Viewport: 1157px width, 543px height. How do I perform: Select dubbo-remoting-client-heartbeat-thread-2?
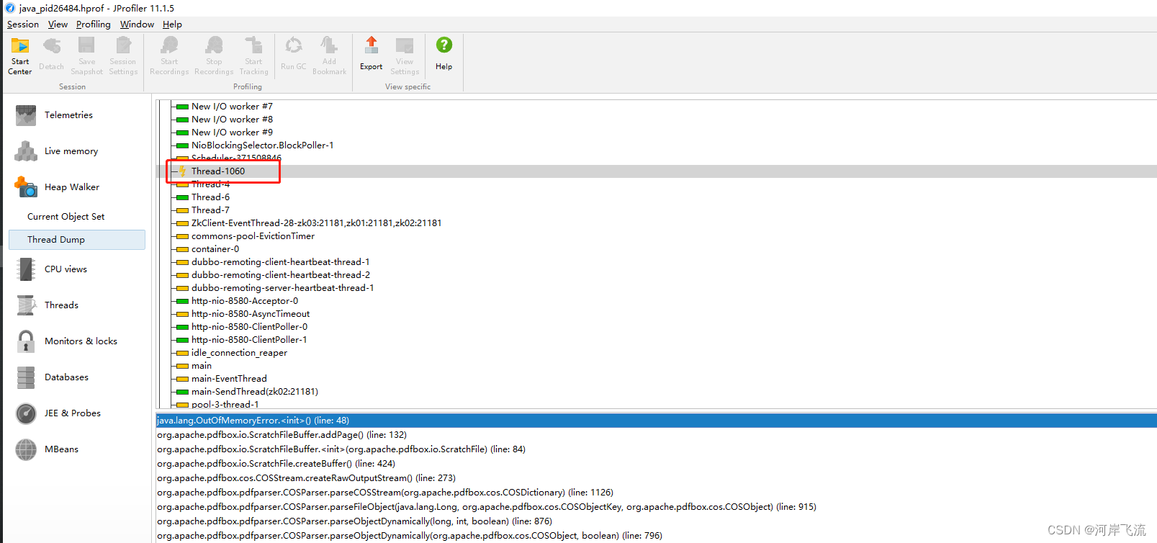(x=280, y=275)
